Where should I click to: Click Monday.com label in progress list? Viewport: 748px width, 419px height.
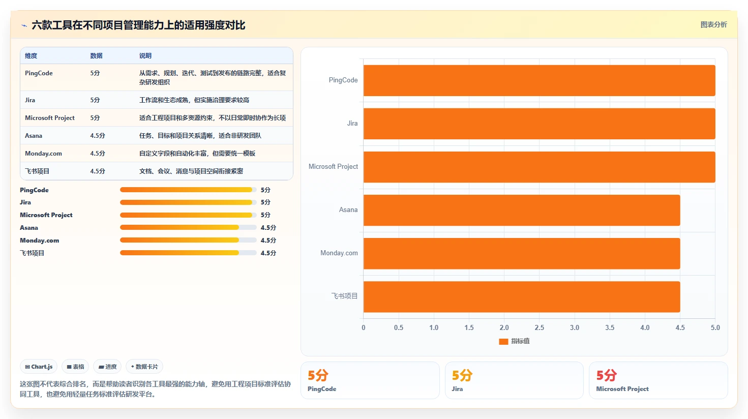coord(39,241)
